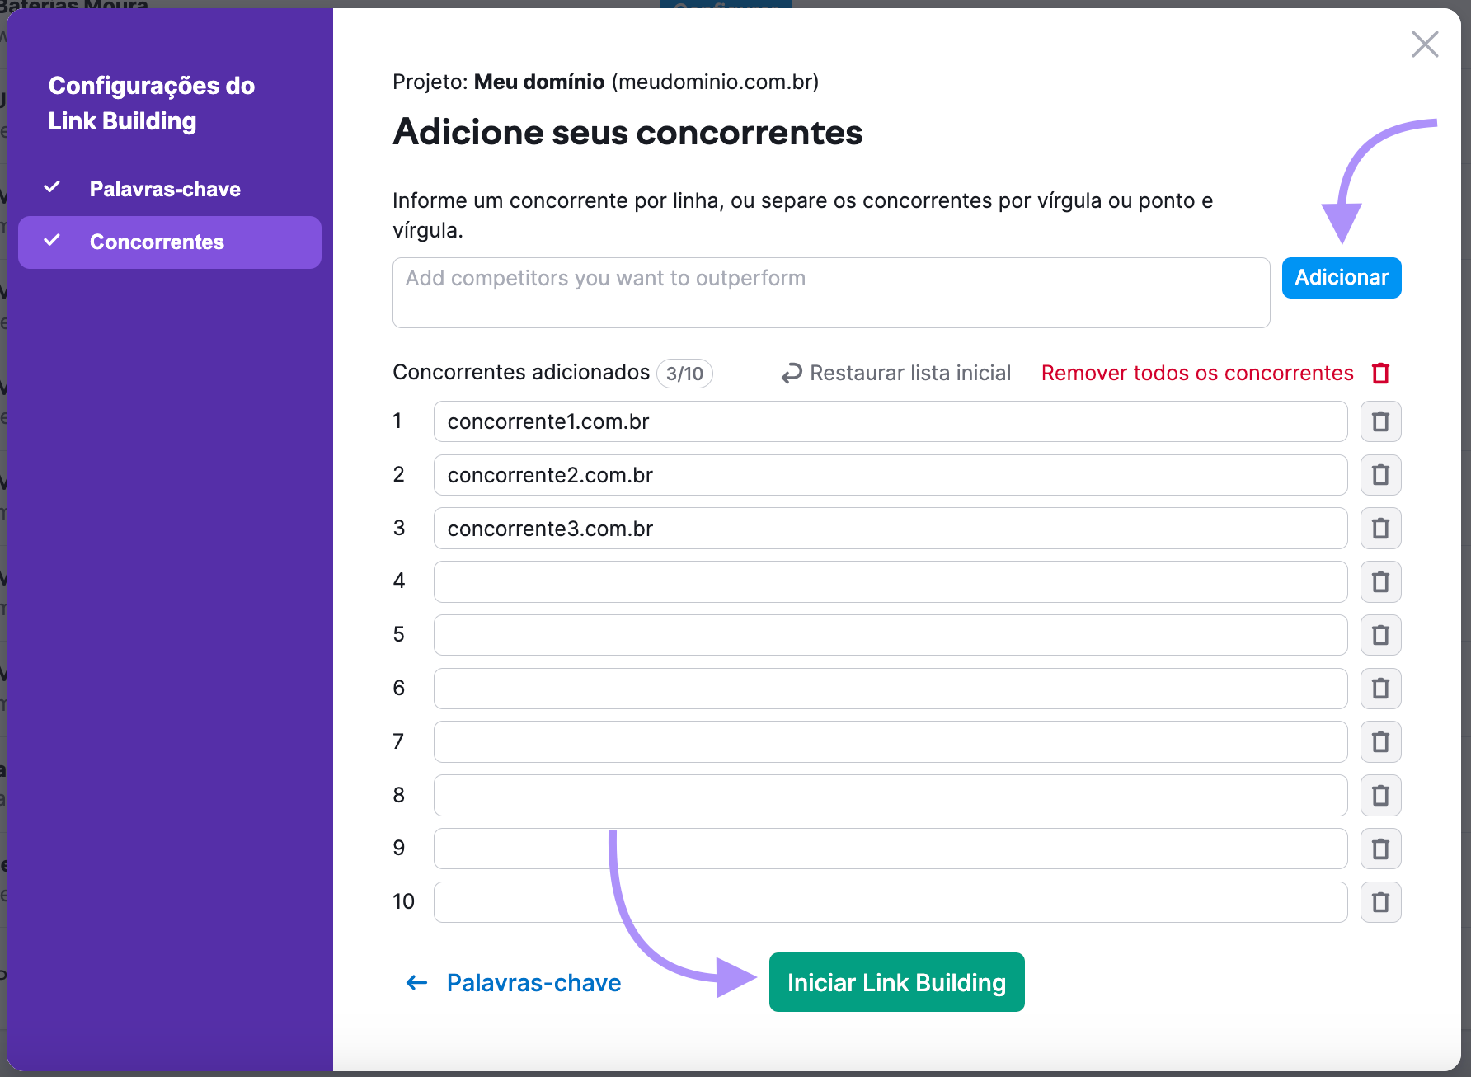1471x1077 pixels.
Task: Delete competitor row 2 with trash icon
Action: pos(1380,475)
